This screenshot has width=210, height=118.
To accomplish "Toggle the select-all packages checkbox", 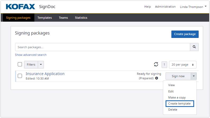I will pos(20,65).
